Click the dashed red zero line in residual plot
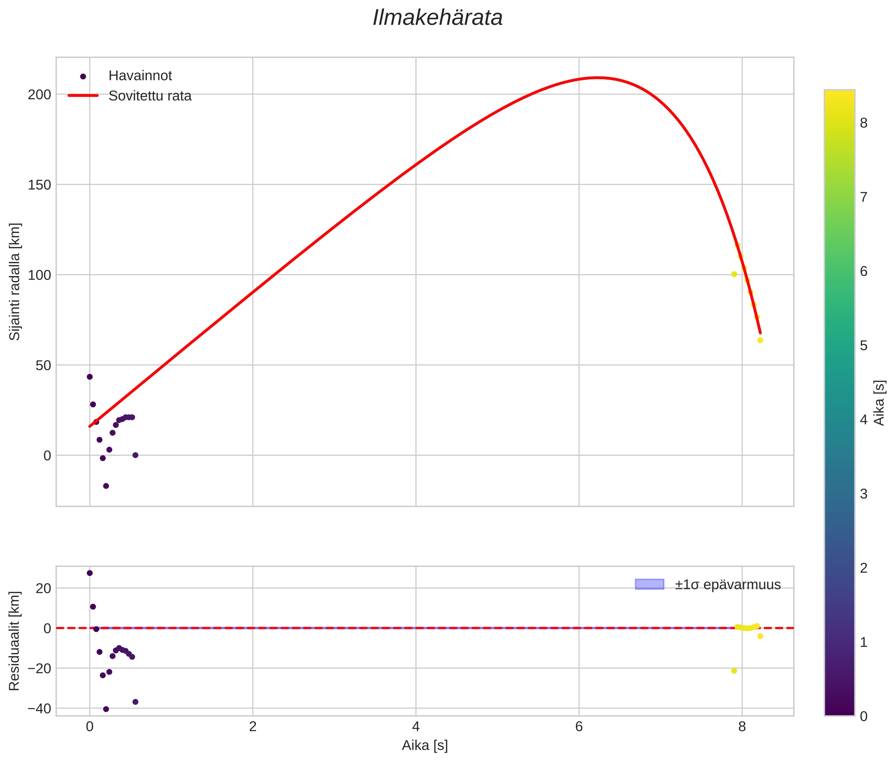The image size is (895, 761). (424, 628)
